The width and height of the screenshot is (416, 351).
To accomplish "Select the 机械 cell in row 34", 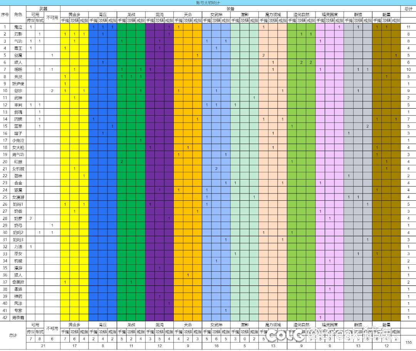I will (x=18, y=261).
